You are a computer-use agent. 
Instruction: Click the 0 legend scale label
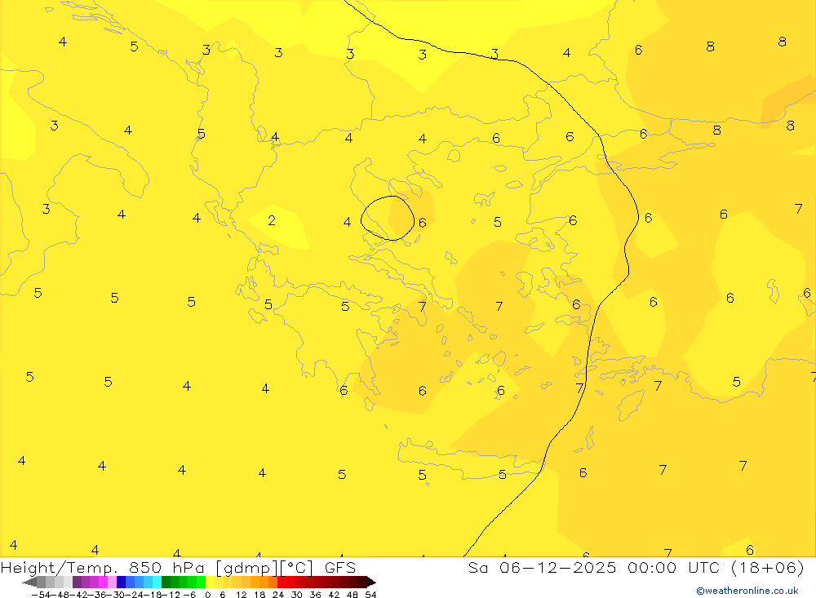pos(207,595)
